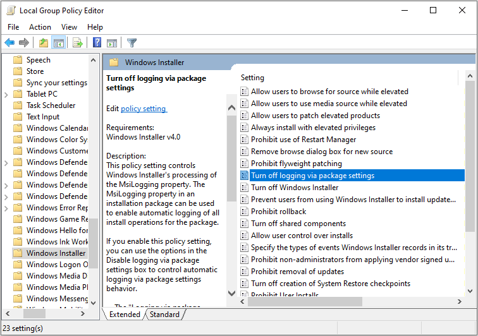Click policy icon beside Prohibit removal of updates

click(x=244, y=272)
